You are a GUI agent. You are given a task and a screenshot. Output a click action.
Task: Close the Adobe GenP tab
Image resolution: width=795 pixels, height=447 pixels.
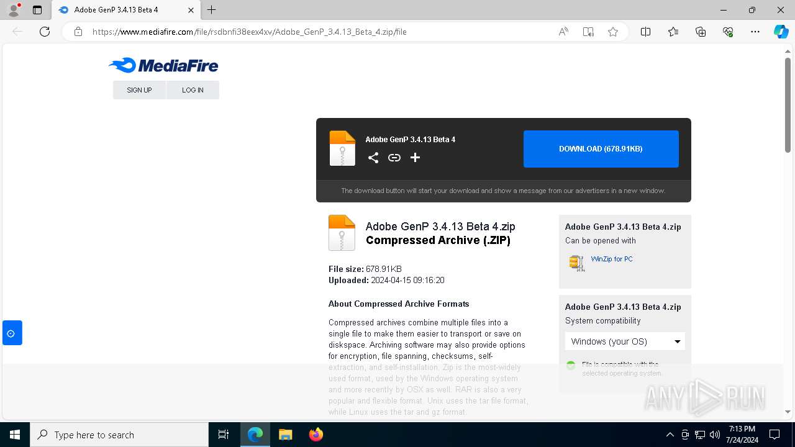[191, 10]
